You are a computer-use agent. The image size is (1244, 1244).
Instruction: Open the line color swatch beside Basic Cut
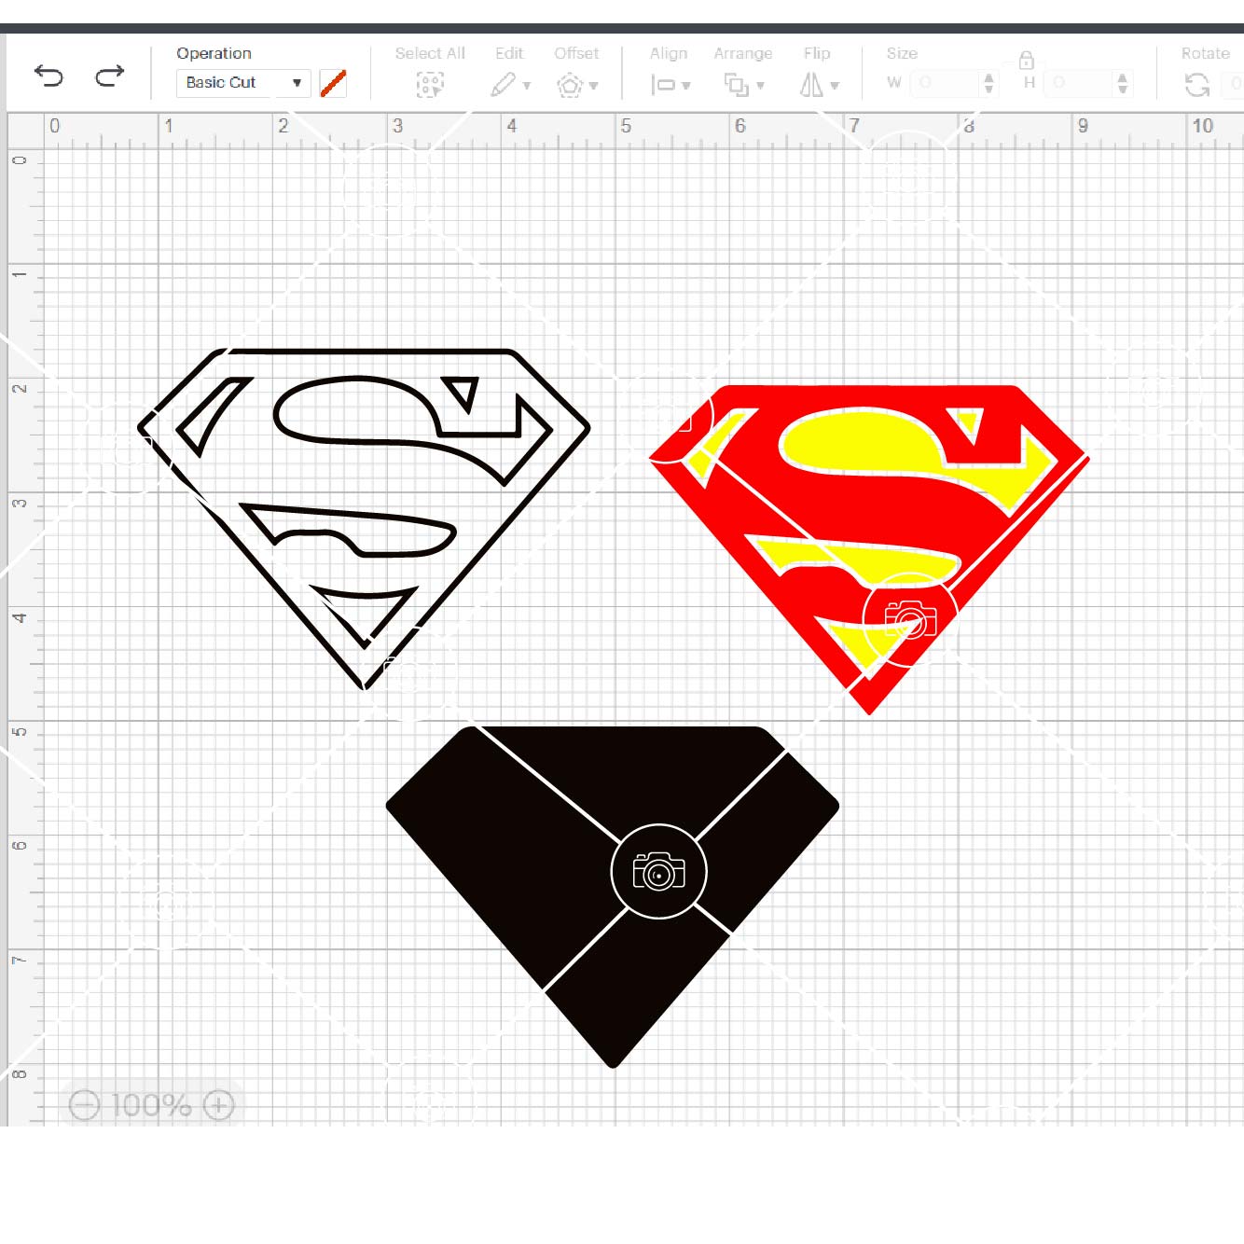point(333,83)
